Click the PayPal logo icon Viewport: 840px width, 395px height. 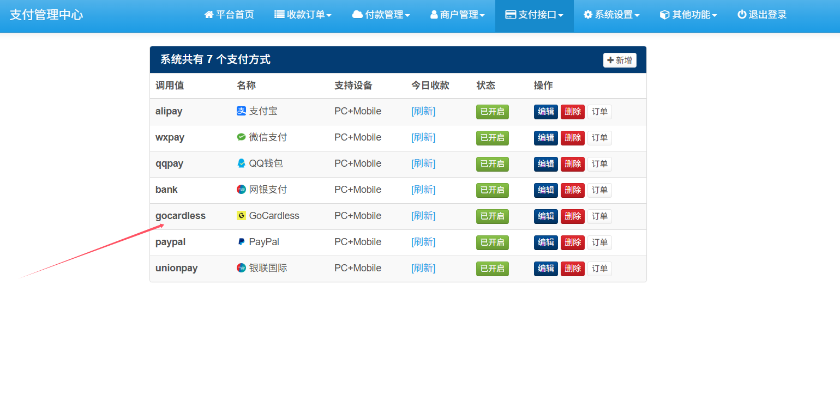click(241, 242)
